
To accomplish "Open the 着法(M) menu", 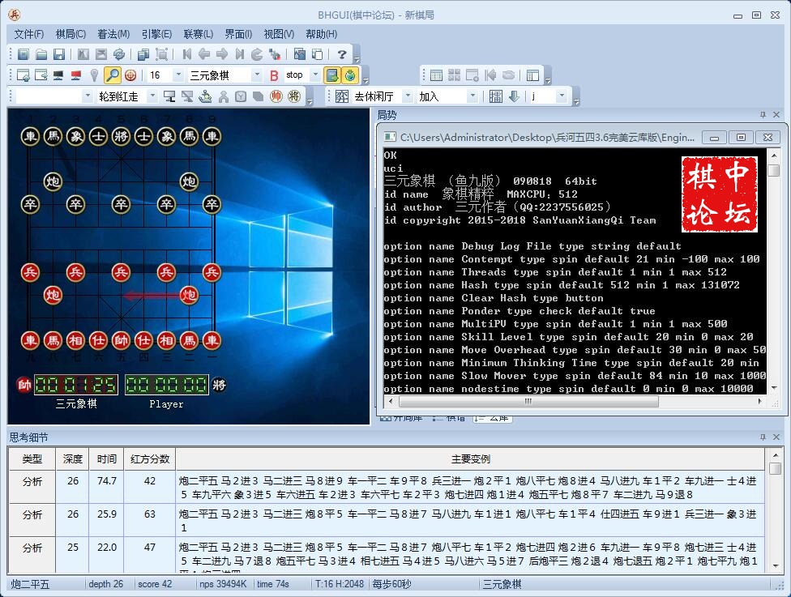I will click(x=113, y=34).
